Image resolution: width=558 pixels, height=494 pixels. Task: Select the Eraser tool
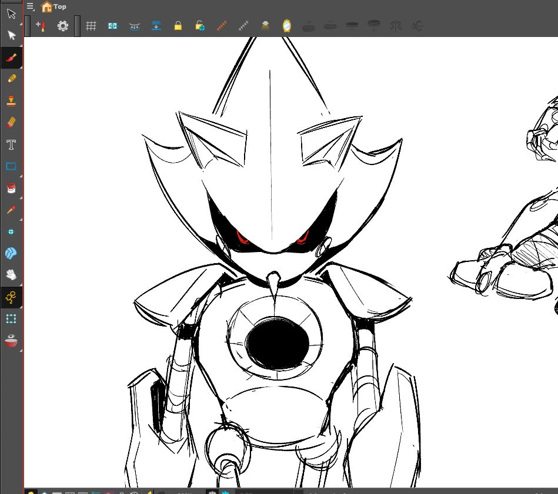coord(11,123)
